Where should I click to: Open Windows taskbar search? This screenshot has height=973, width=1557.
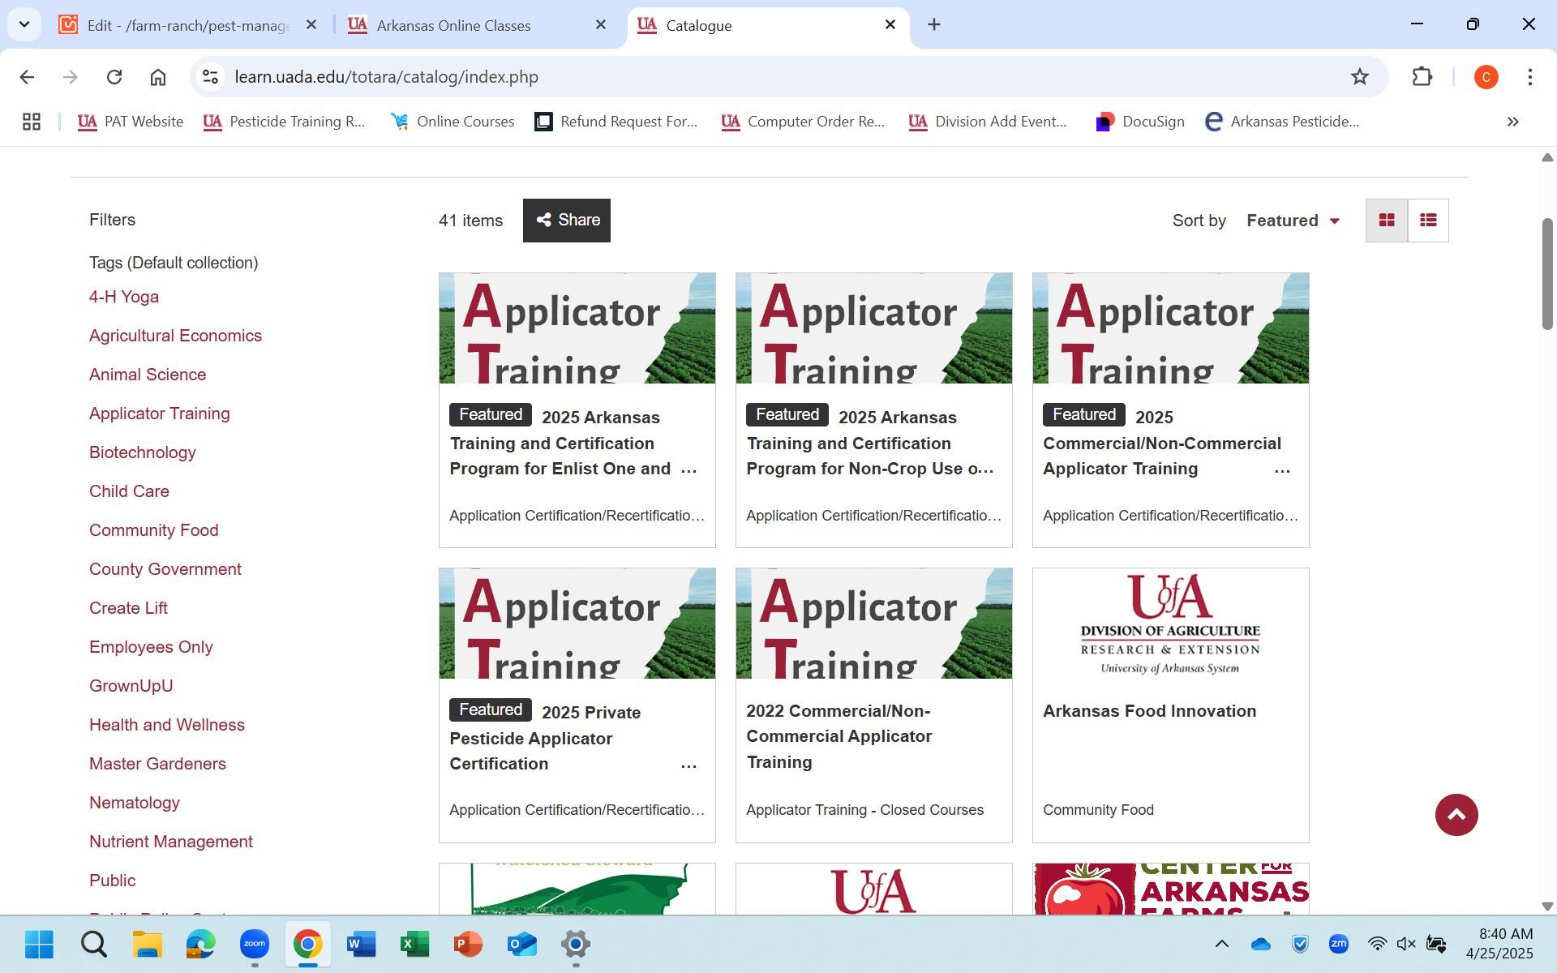pos(93,945)
